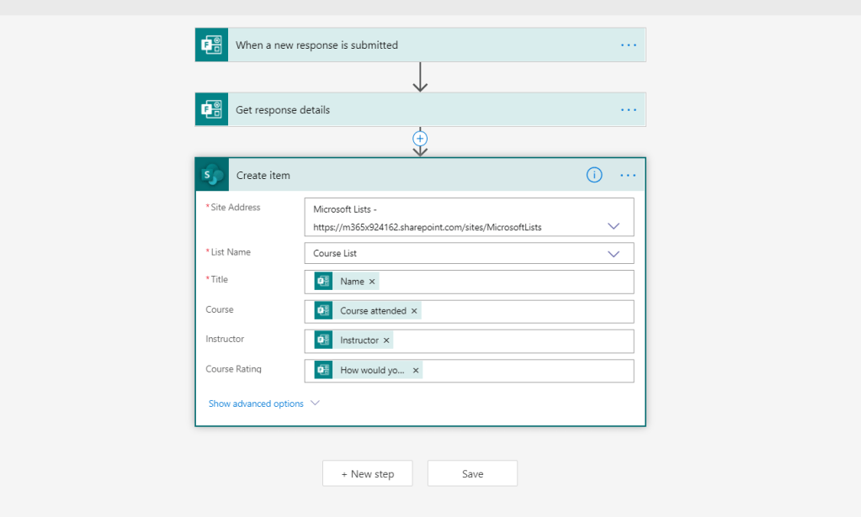Expand the Site Address dropdown

pyautogui.click(x=614, y=226)
